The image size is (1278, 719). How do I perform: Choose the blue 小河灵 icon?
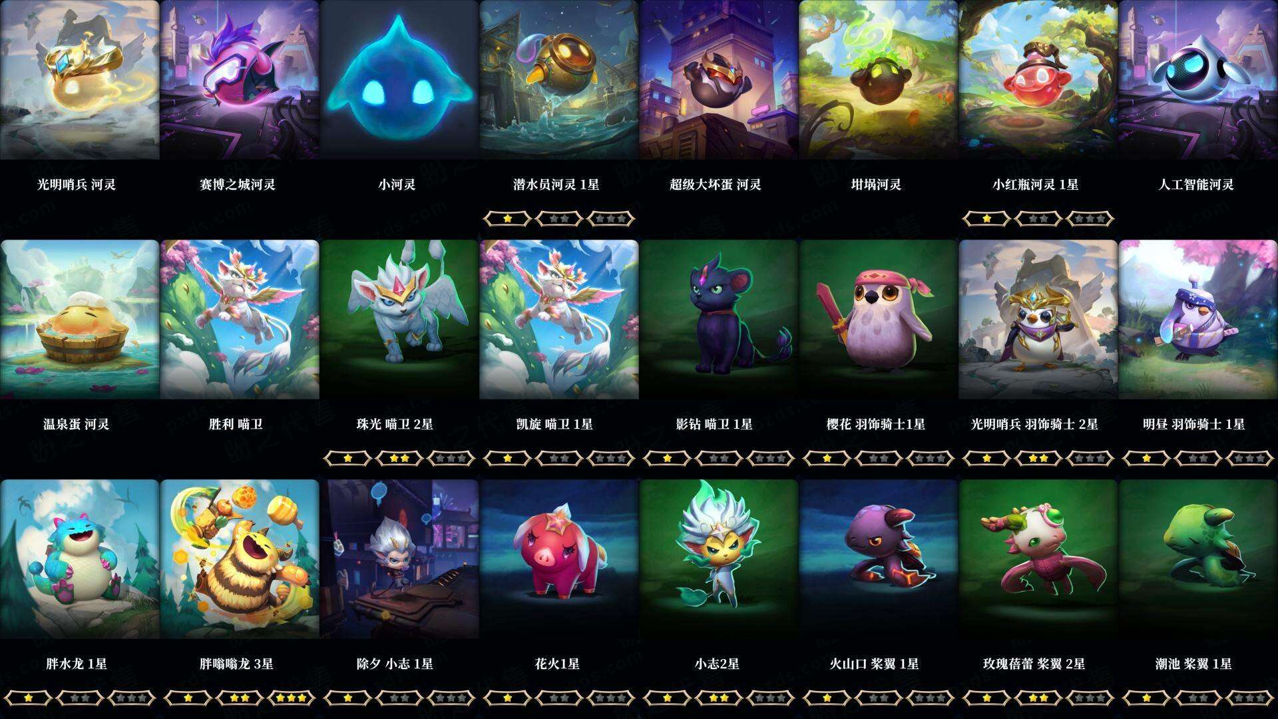click(399, 80)
